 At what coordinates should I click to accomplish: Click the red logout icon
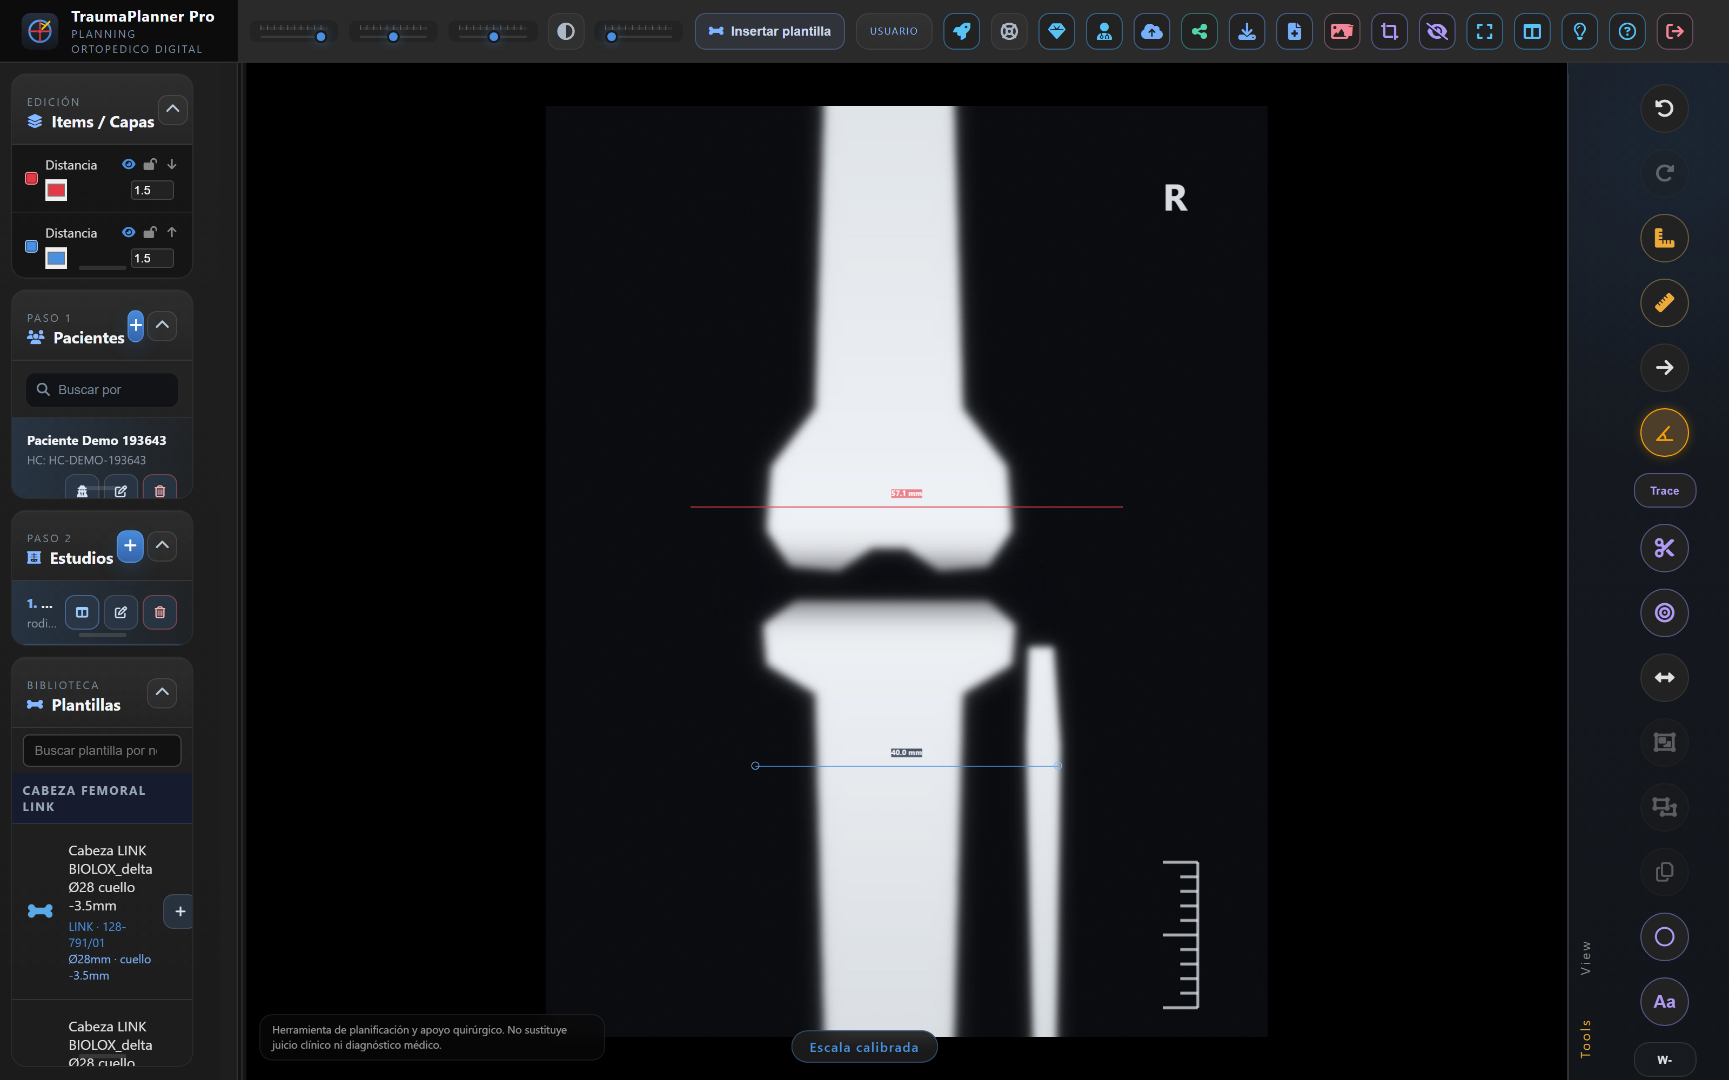coord(1674,31)
